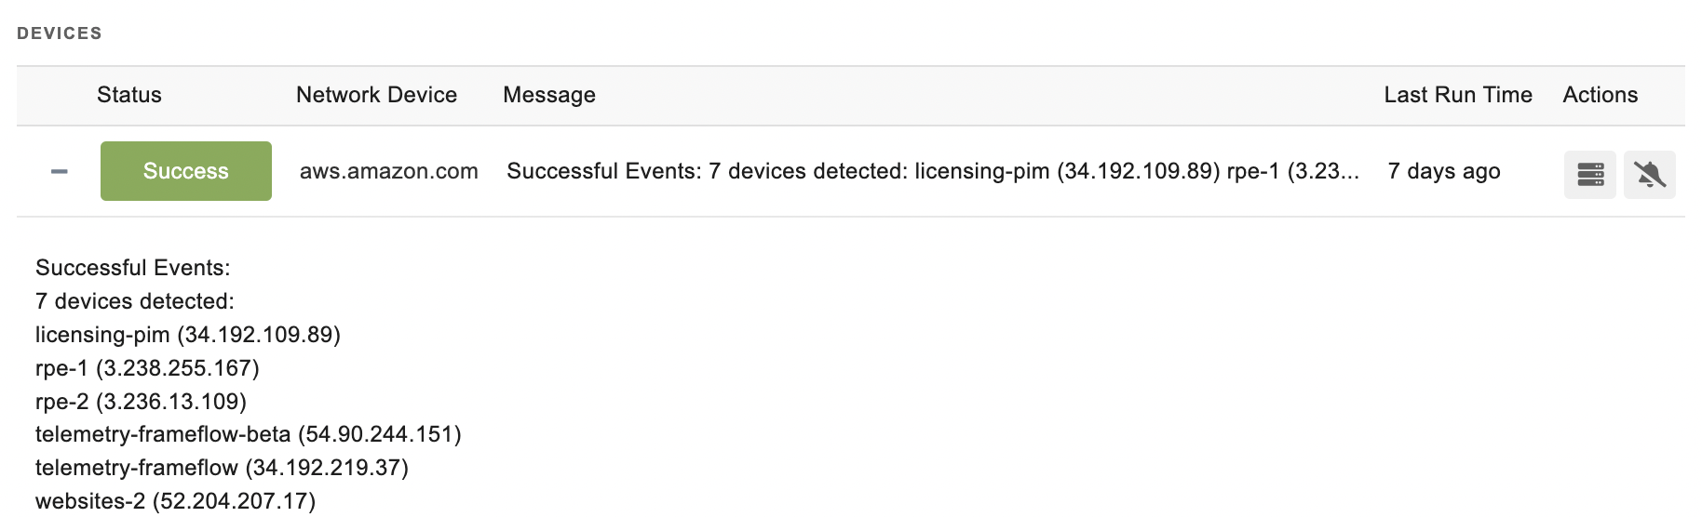Screen dimensions: 1702x517
Task: Click the truncated Successful Events message
Action: pos(933,171)
